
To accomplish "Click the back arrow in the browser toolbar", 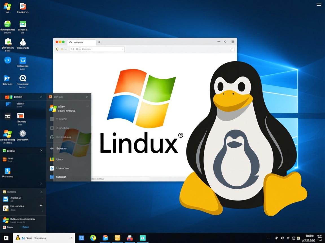I will (56, 49).
